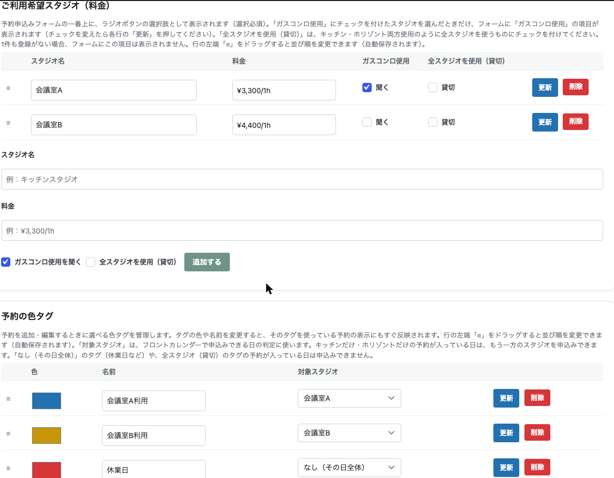614x478 pixels.
Task: Open red color swatch for 休業日
Action: click(x=47, y=470)
